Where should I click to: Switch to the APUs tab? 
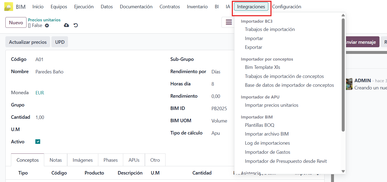[x=134, y=160]
